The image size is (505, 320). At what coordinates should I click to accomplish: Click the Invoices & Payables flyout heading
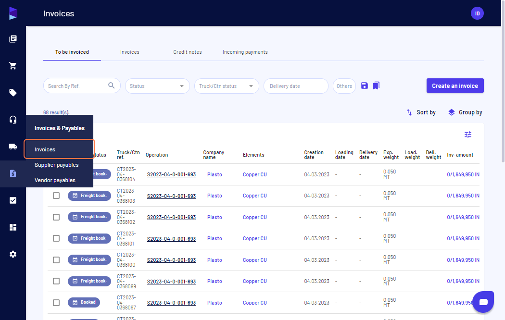point(60,128)
